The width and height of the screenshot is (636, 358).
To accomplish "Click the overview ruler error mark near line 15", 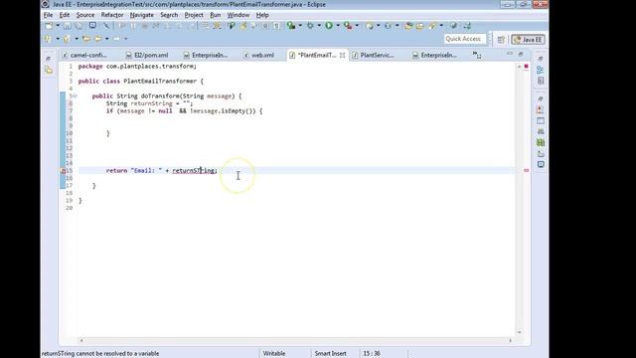I will (526, 170).
